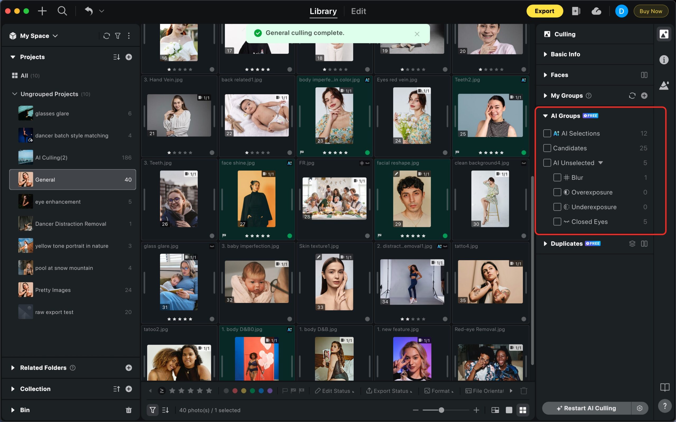Select the red color label filter
676x422 pixels.
click(x=235, y=391)
